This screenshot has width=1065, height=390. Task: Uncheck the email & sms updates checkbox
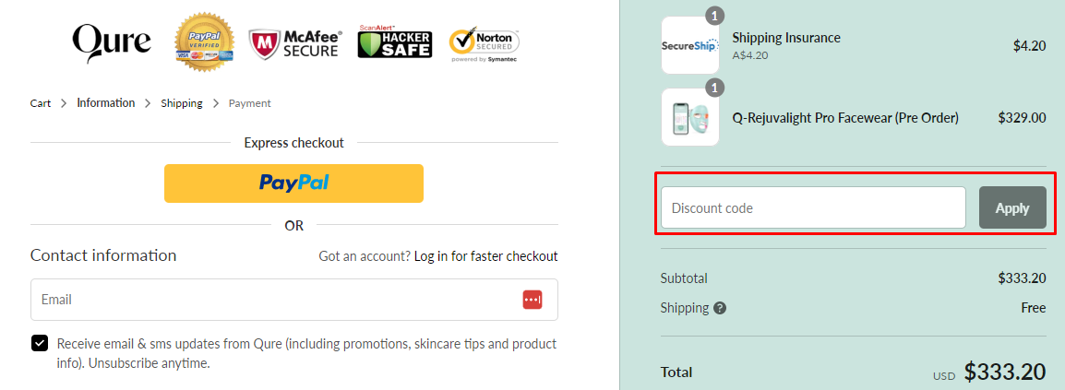coord(40,344)
